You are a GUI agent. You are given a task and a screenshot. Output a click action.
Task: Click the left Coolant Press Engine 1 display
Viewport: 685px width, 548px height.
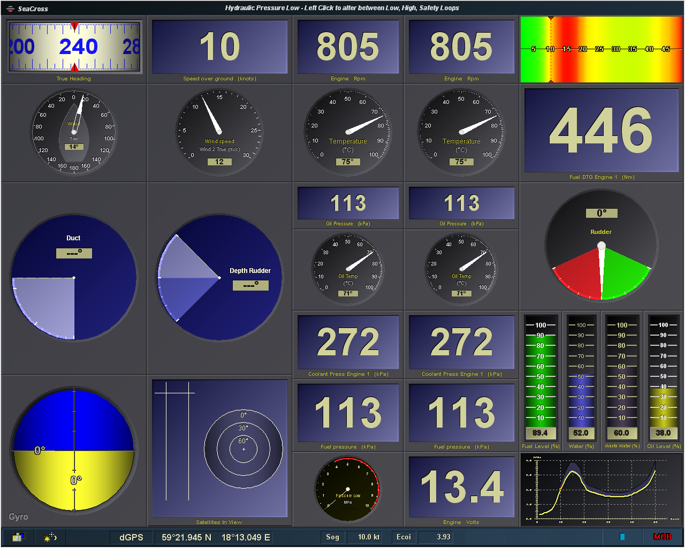(348, 342)
